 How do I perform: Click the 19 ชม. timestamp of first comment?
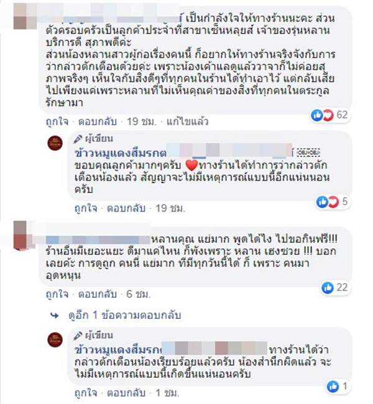[142, 122]
